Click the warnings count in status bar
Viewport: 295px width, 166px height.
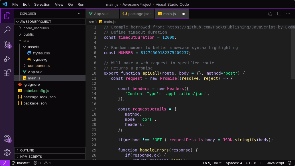(47, 163)
